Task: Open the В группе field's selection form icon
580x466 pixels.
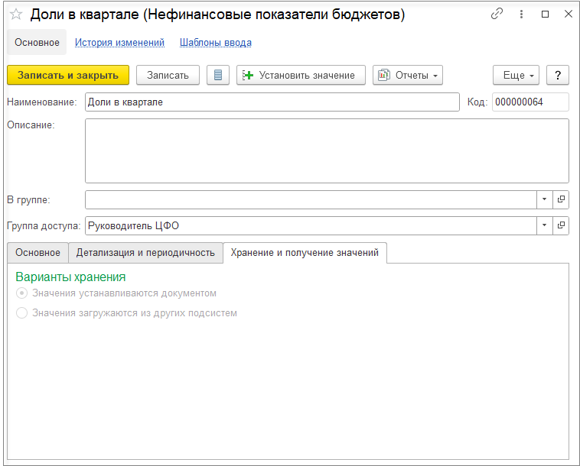Action: pos(561,199)
